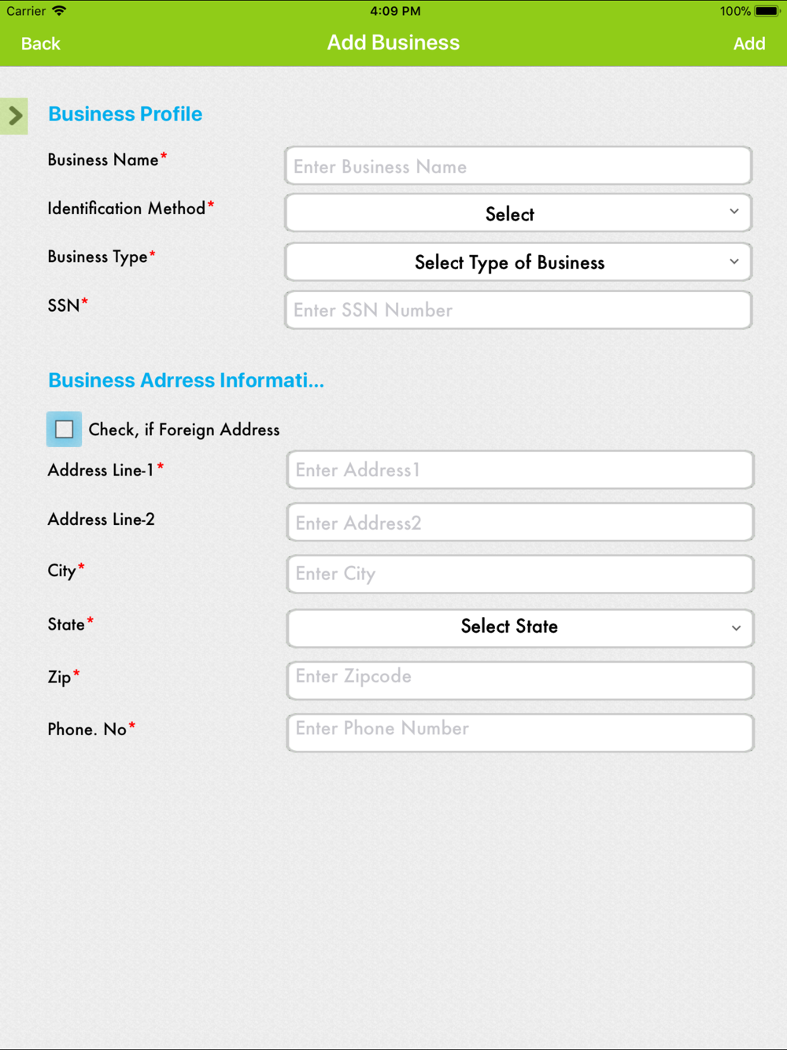This screenshot has width=787, height=1050.
Task: Click the SSN Number text field
Action: click(518, 310)
